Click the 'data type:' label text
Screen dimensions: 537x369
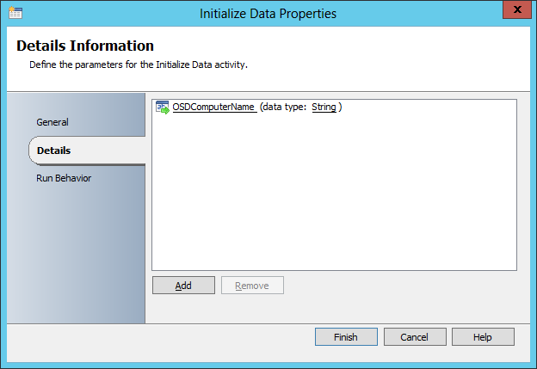[x=285, y=108]
